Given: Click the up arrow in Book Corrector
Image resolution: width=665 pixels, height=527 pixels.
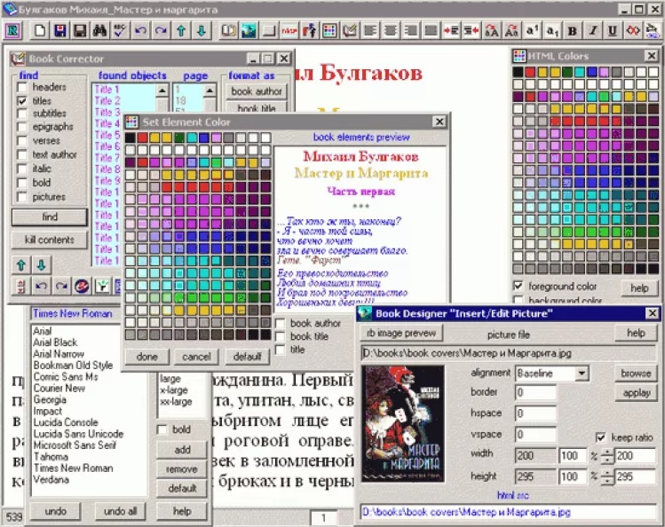Looking at the screenshot, I should 20,264.
